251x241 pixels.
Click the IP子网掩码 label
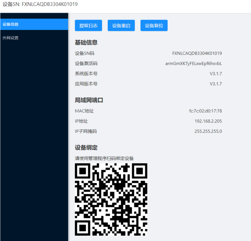86,131
